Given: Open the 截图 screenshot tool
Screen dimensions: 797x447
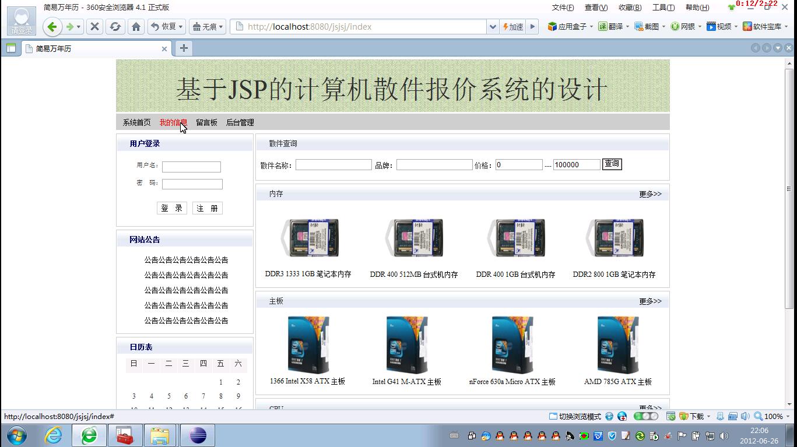Looking at the screenshot, I should point(647,27).
